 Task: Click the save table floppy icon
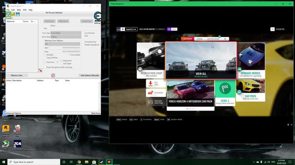(x=18, y=14)
